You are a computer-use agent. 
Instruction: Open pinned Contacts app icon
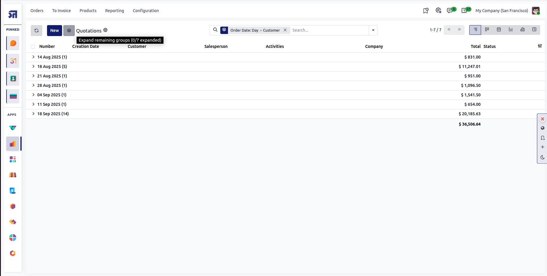tap(13, 79)
